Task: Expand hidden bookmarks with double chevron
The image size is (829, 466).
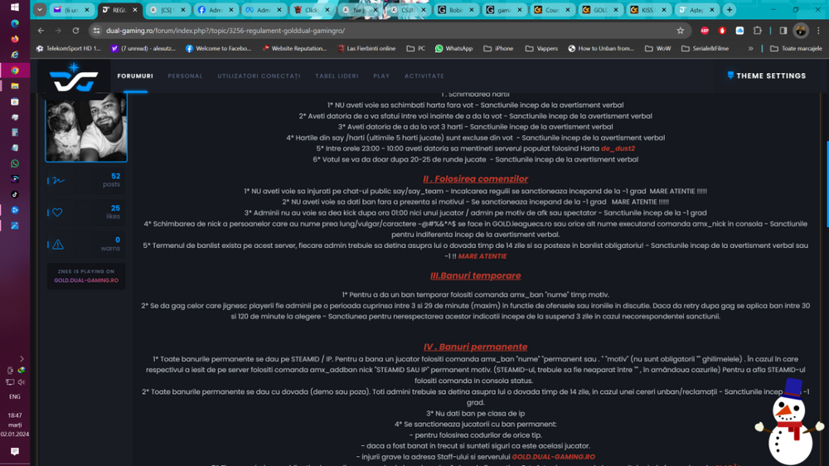Action: coord(750,48)
